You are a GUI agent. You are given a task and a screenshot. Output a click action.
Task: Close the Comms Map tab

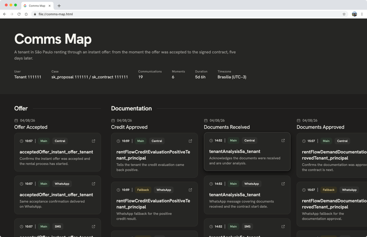49,6
